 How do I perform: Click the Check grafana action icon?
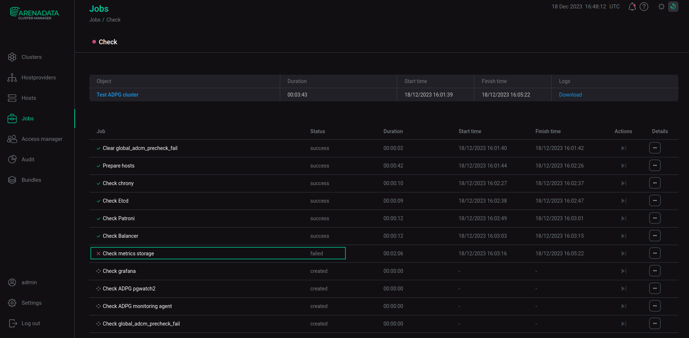click(x=624, y=271)
